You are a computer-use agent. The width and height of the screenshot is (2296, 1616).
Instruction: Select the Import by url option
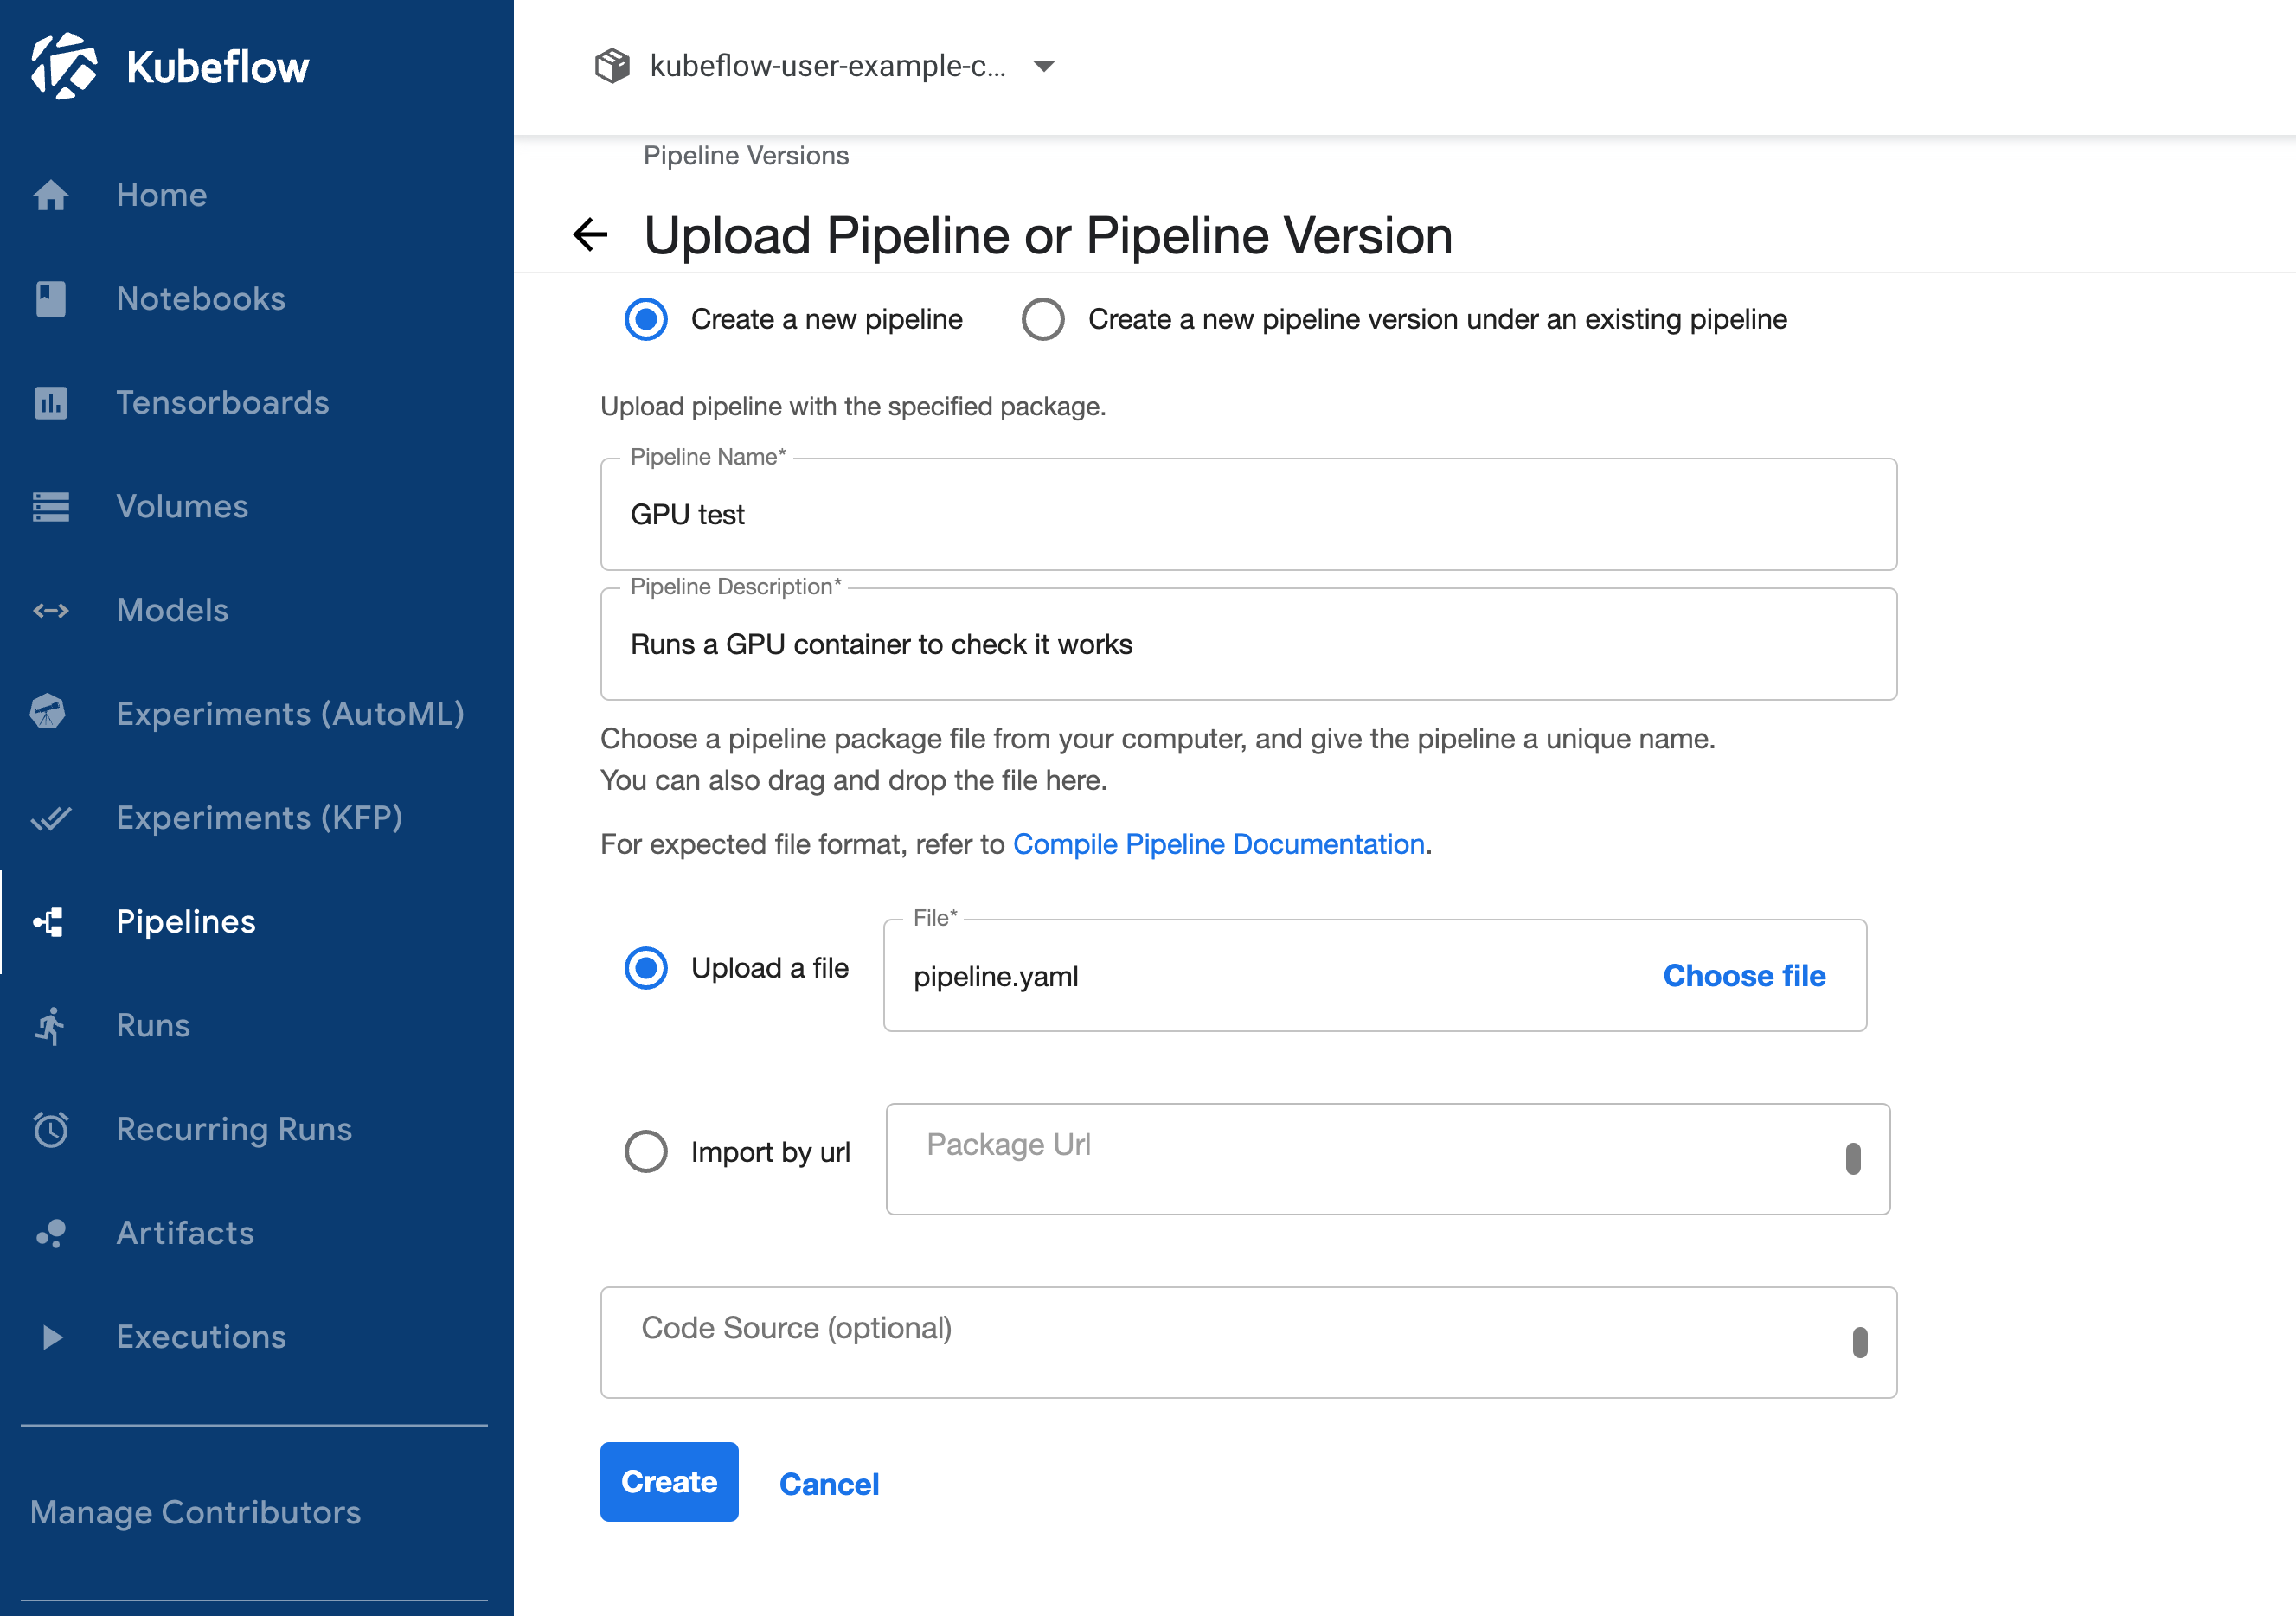[645, 1151]
